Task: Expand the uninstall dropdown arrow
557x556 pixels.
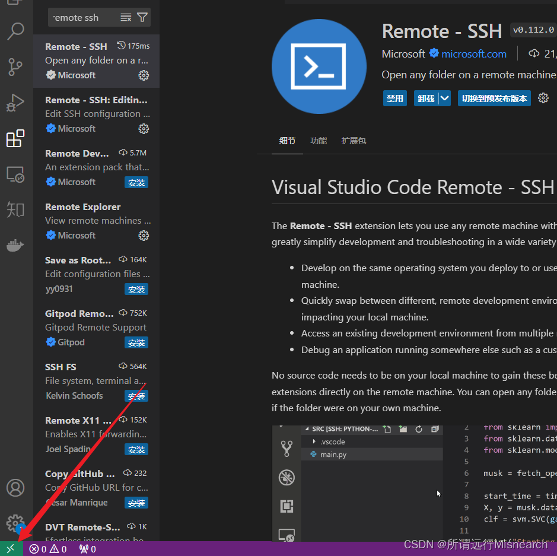Action: (445, 98)
